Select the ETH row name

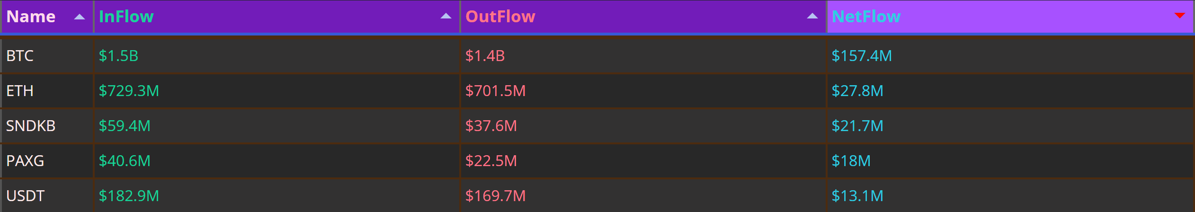[x=20, y=91]
